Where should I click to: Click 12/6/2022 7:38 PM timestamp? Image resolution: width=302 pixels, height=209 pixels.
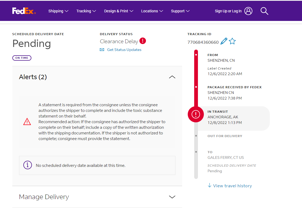pyautogui.click(x=224, y=98)
